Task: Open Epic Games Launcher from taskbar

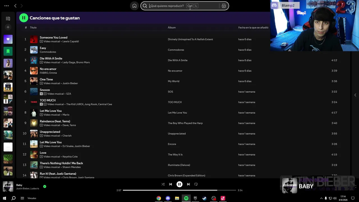Action: 195,198
